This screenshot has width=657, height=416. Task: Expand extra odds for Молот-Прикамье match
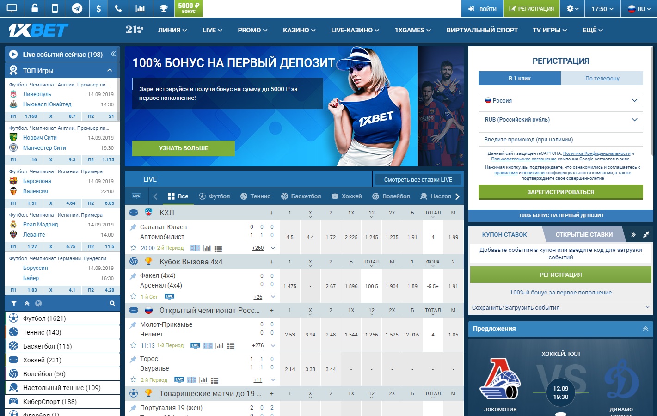coord(258,345)
